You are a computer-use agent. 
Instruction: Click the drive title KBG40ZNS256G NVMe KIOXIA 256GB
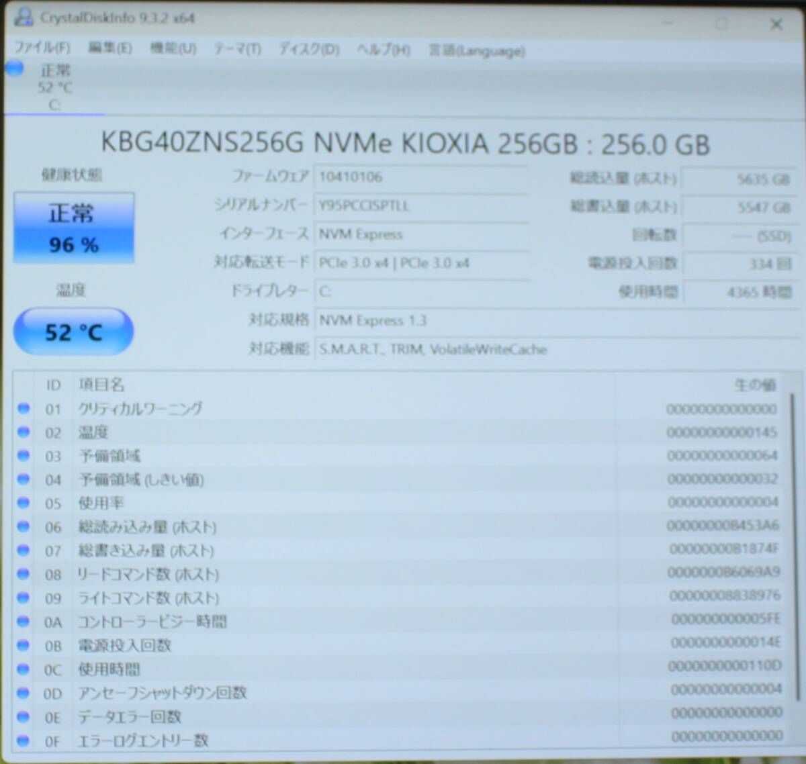pos(406,144)
